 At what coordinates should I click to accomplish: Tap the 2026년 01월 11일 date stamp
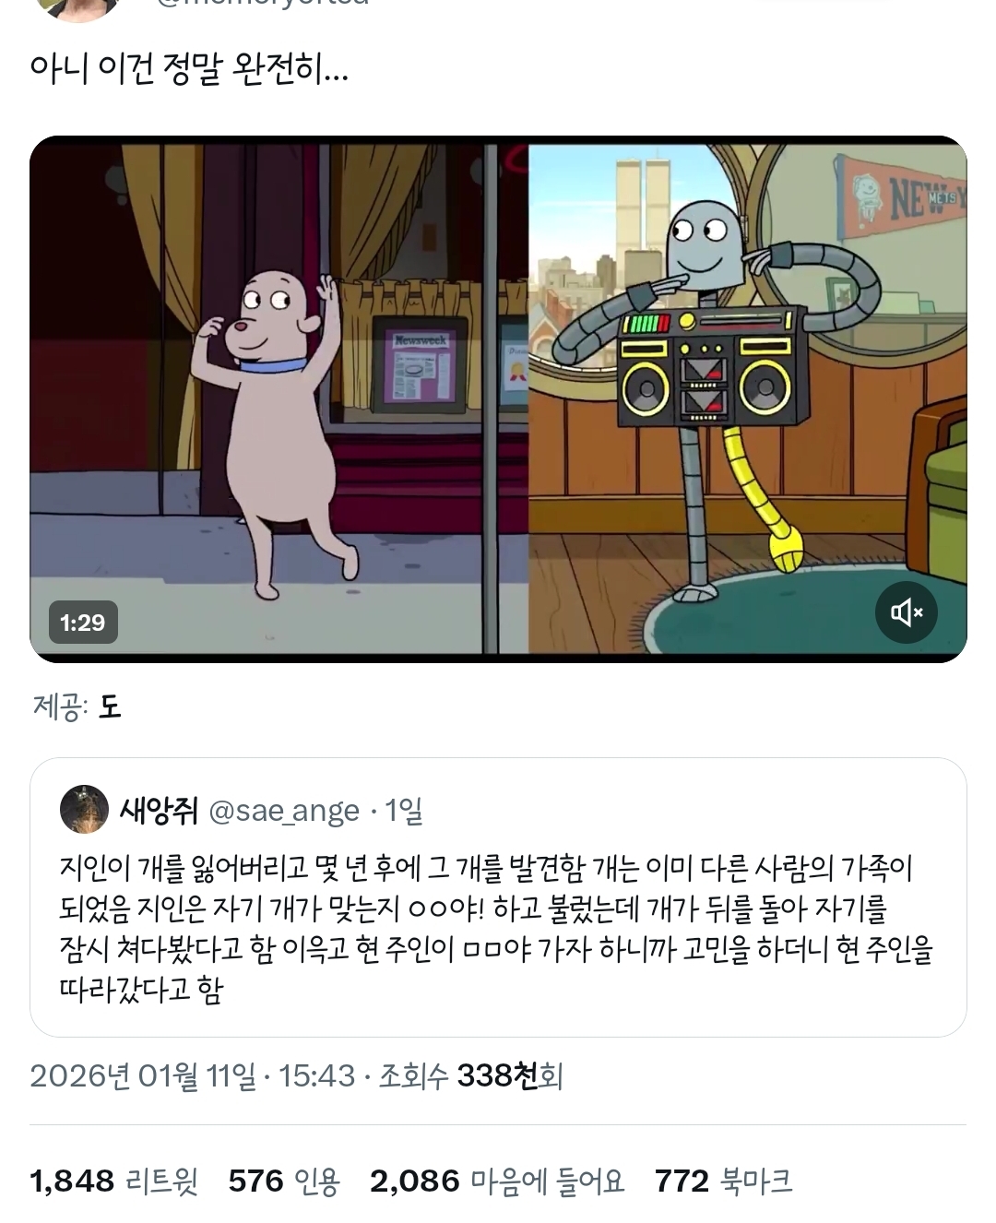tap(143, 1075)
